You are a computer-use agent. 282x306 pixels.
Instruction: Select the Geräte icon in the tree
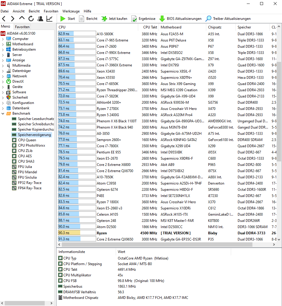pos(9,87)
